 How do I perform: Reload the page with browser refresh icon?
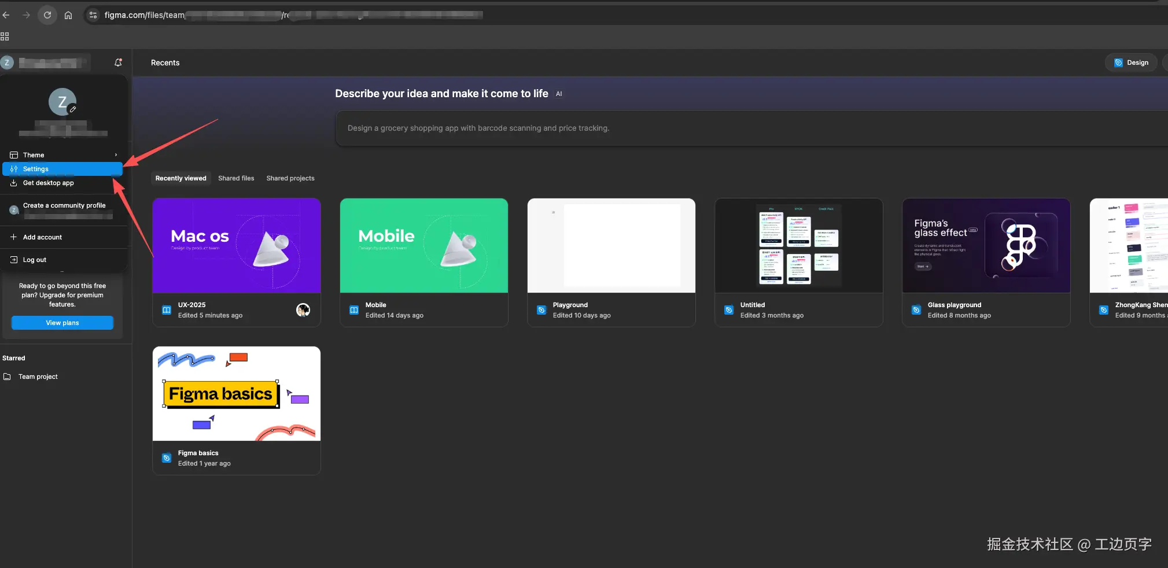[47, 15]
